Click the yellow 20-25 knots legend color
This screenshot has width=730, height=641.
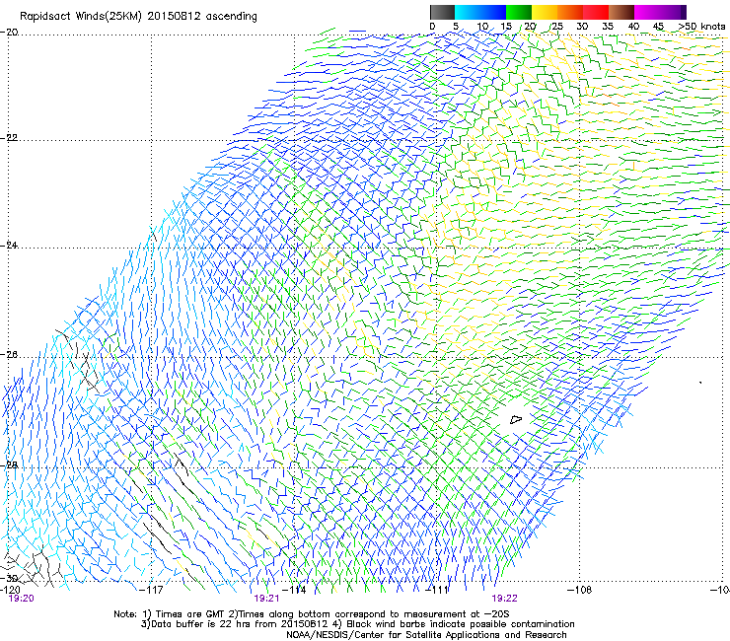point(545,12)
